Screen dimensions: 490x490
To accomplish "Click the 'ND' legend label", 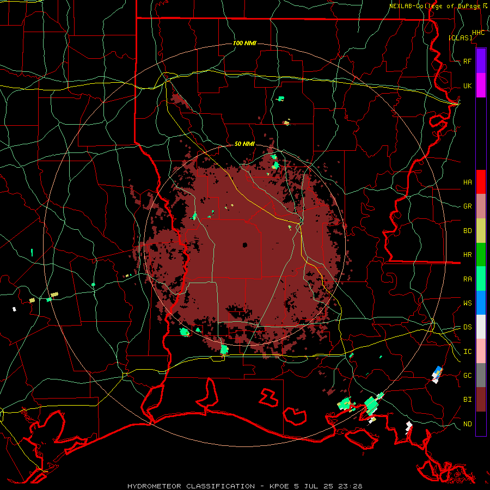I will [468, 424].
